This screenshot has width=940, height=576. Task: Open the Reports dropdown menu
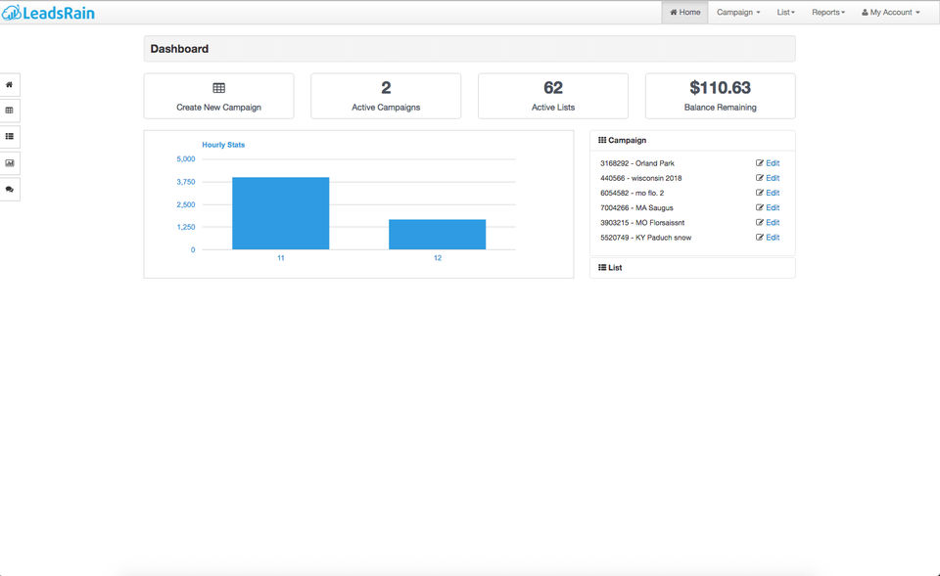(828, 12)
